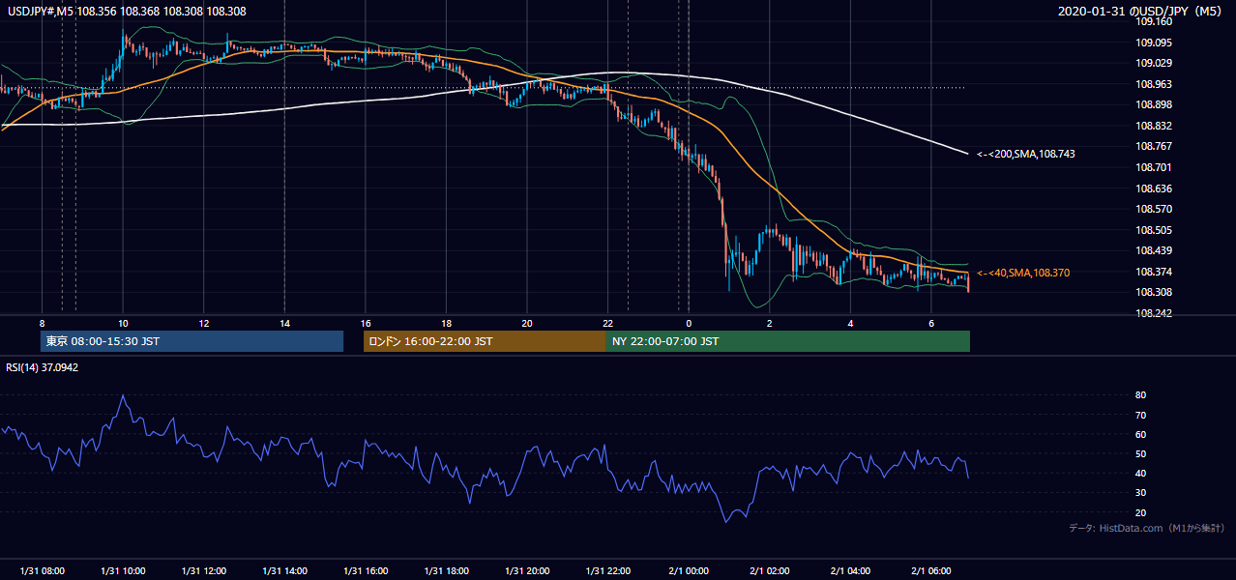The width and height of the screenshot is (1236, 580).
Task: Click the '1/31 20:00' bottom time label
Action: (x=526, y=571)
